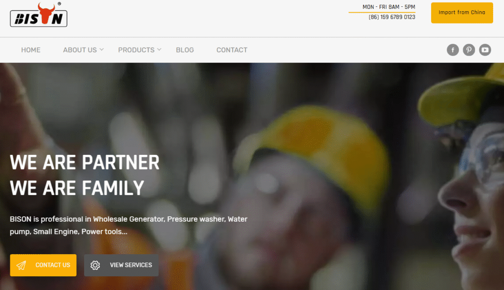Open the PRODUCTS menu
Image resolution: width=504 pixels, height=290 pixels.
click(136, 50)
